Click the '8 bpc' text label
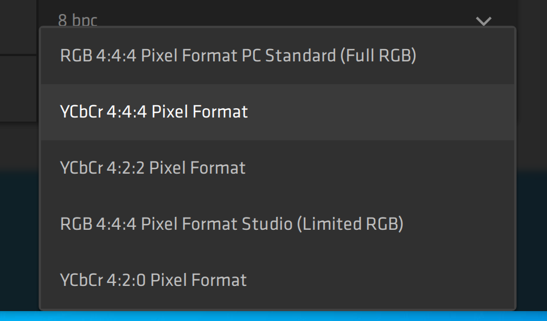Screen dimensions: 547x321 (77, 21)
